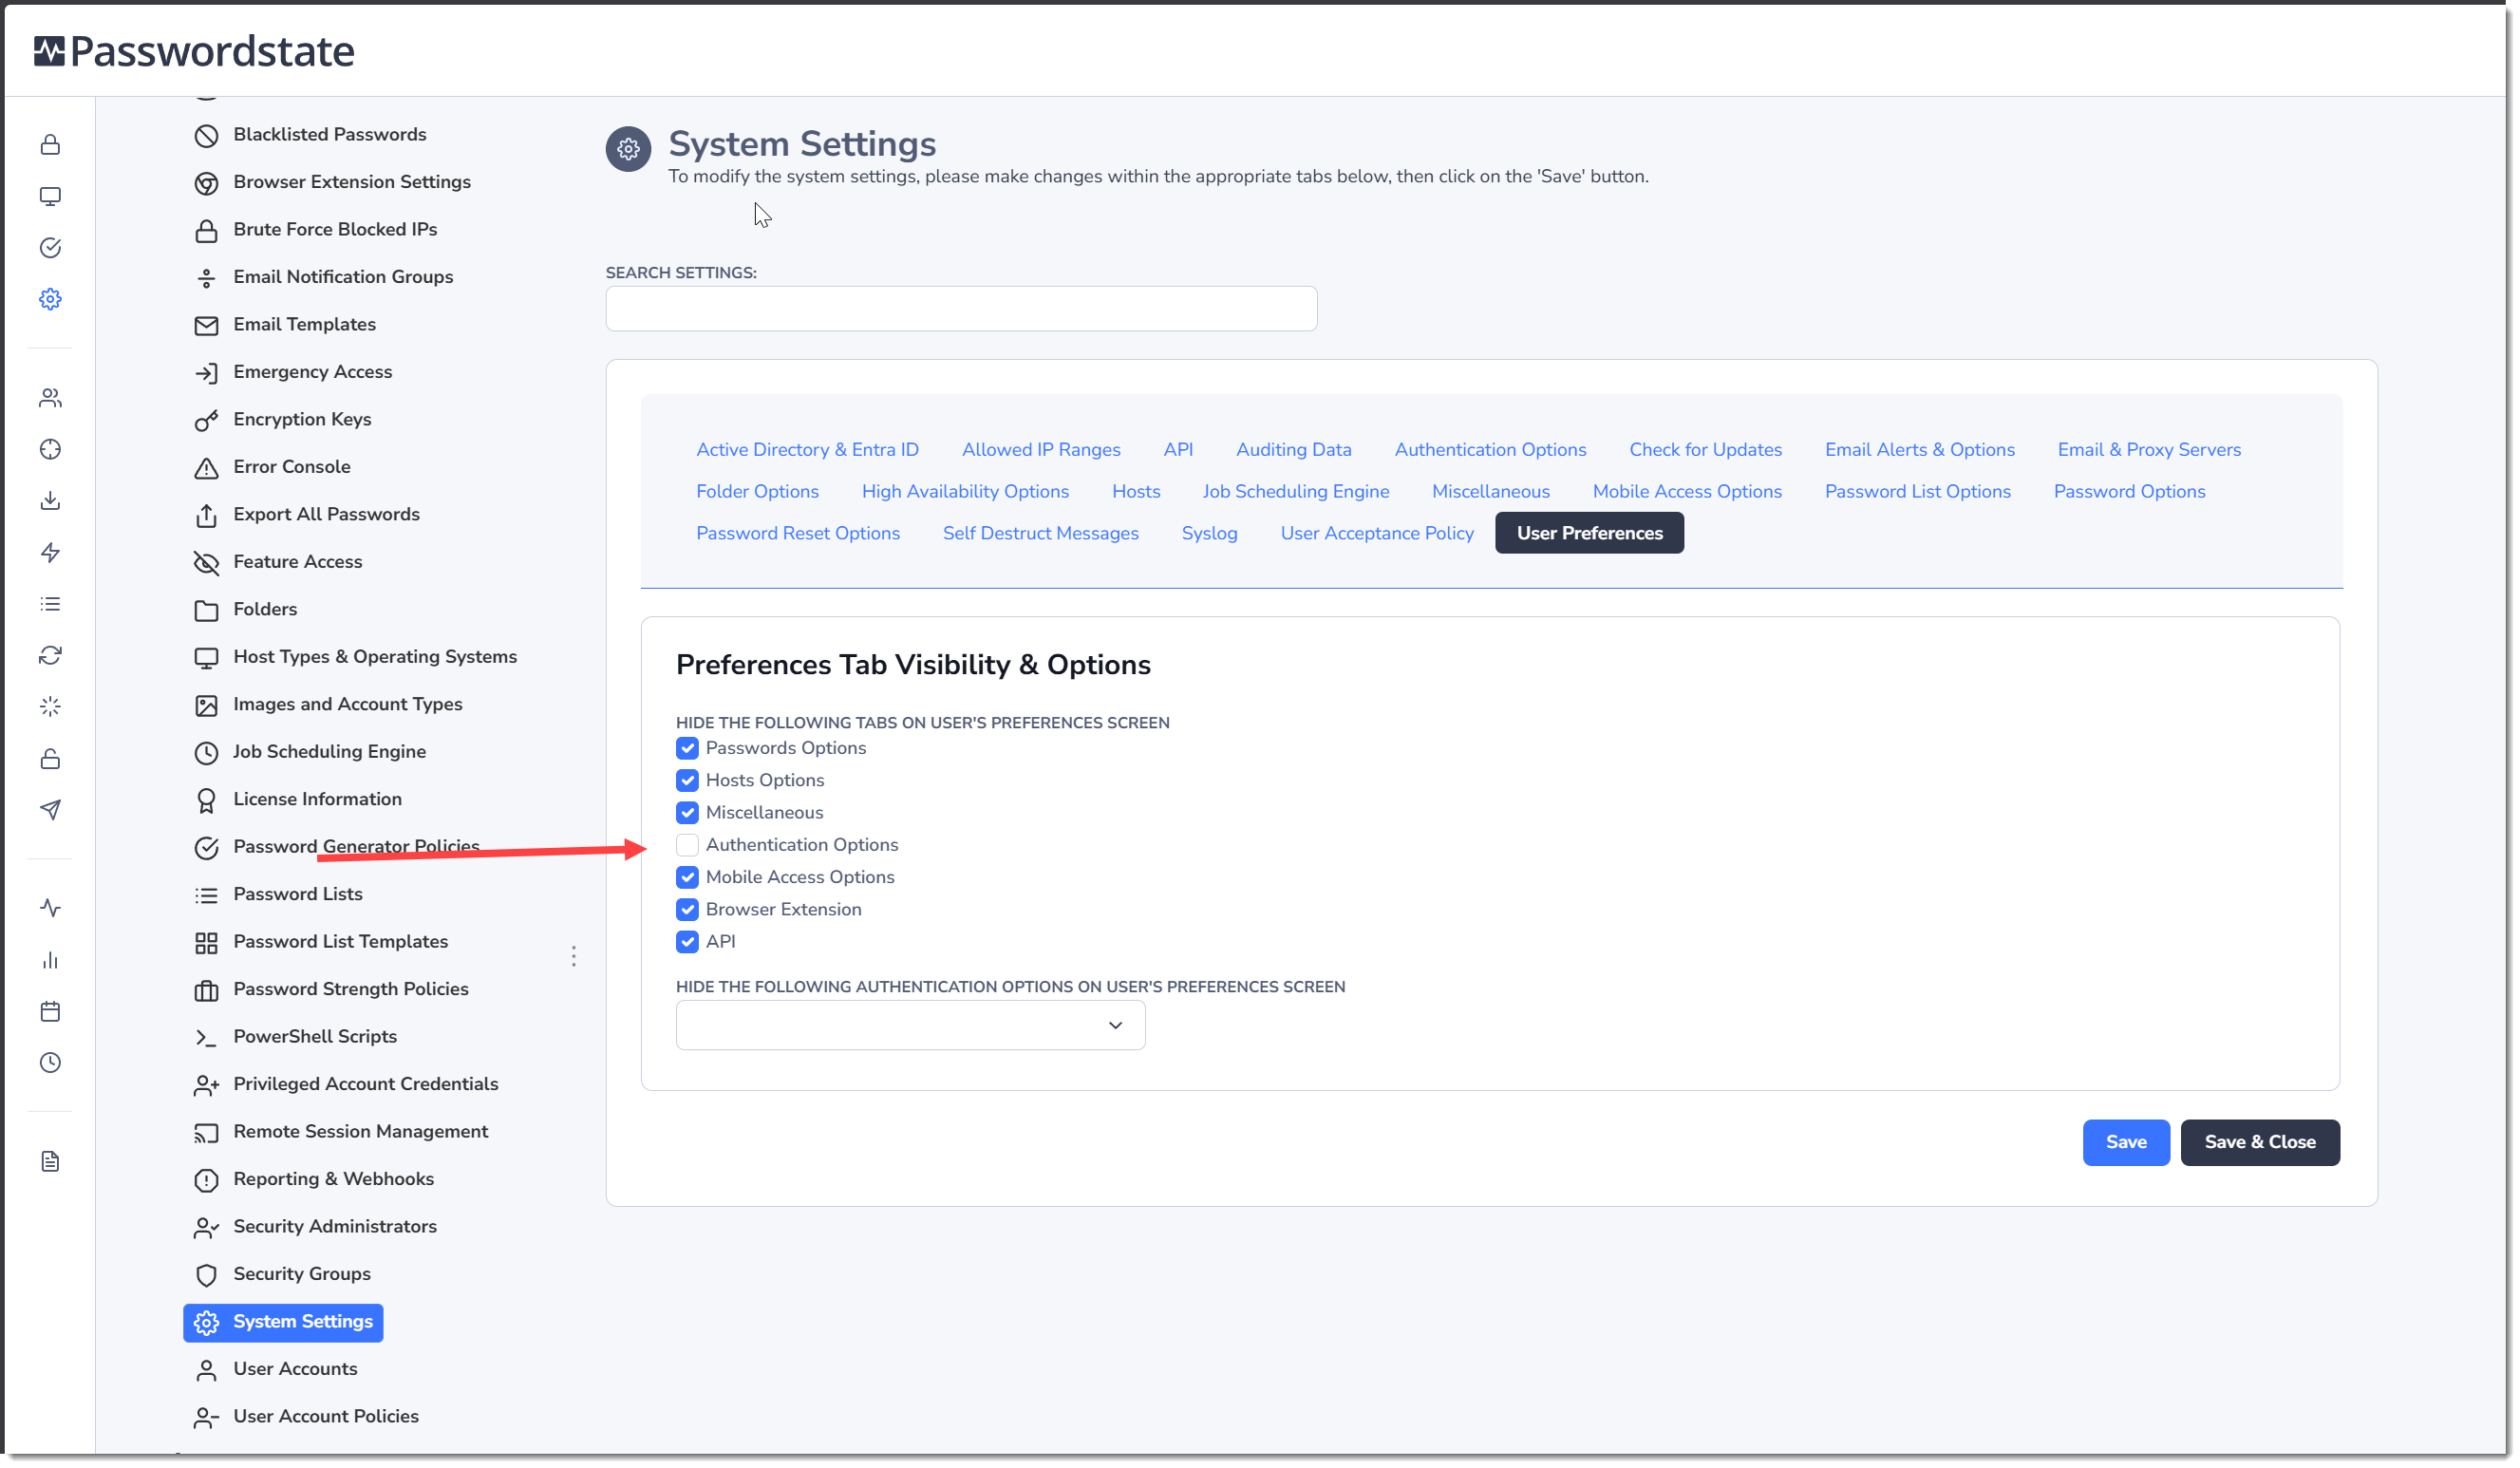Open Remote Session Management
This screenshot has height=1468, width=2520.
tap(360, 1132)
